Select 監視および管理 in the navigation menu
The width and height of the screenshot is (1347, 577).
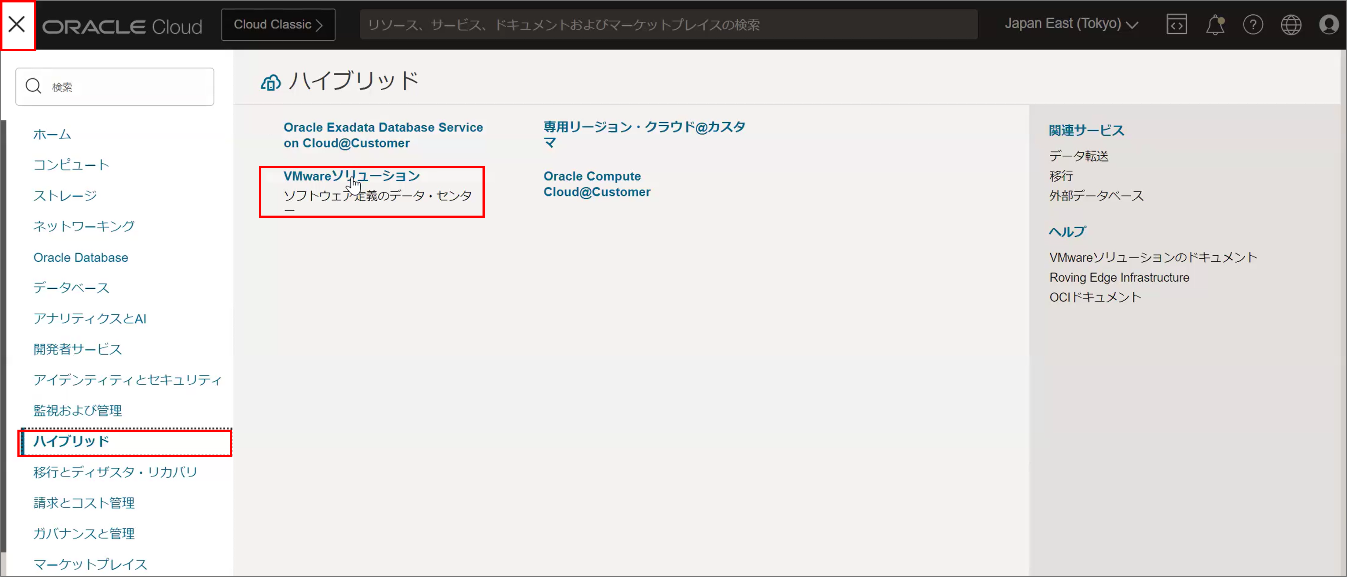click(x=77, y=410)
